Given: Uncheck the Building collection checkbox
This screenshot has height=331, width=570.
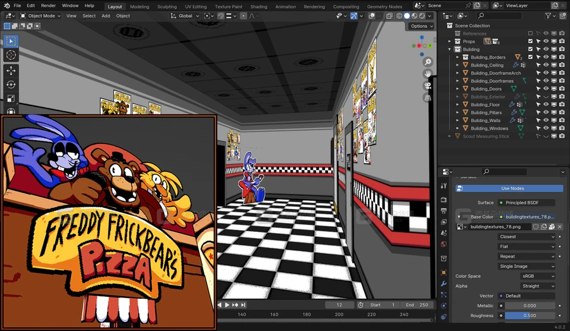Looking at the screenshot, I should pos(530,49).
